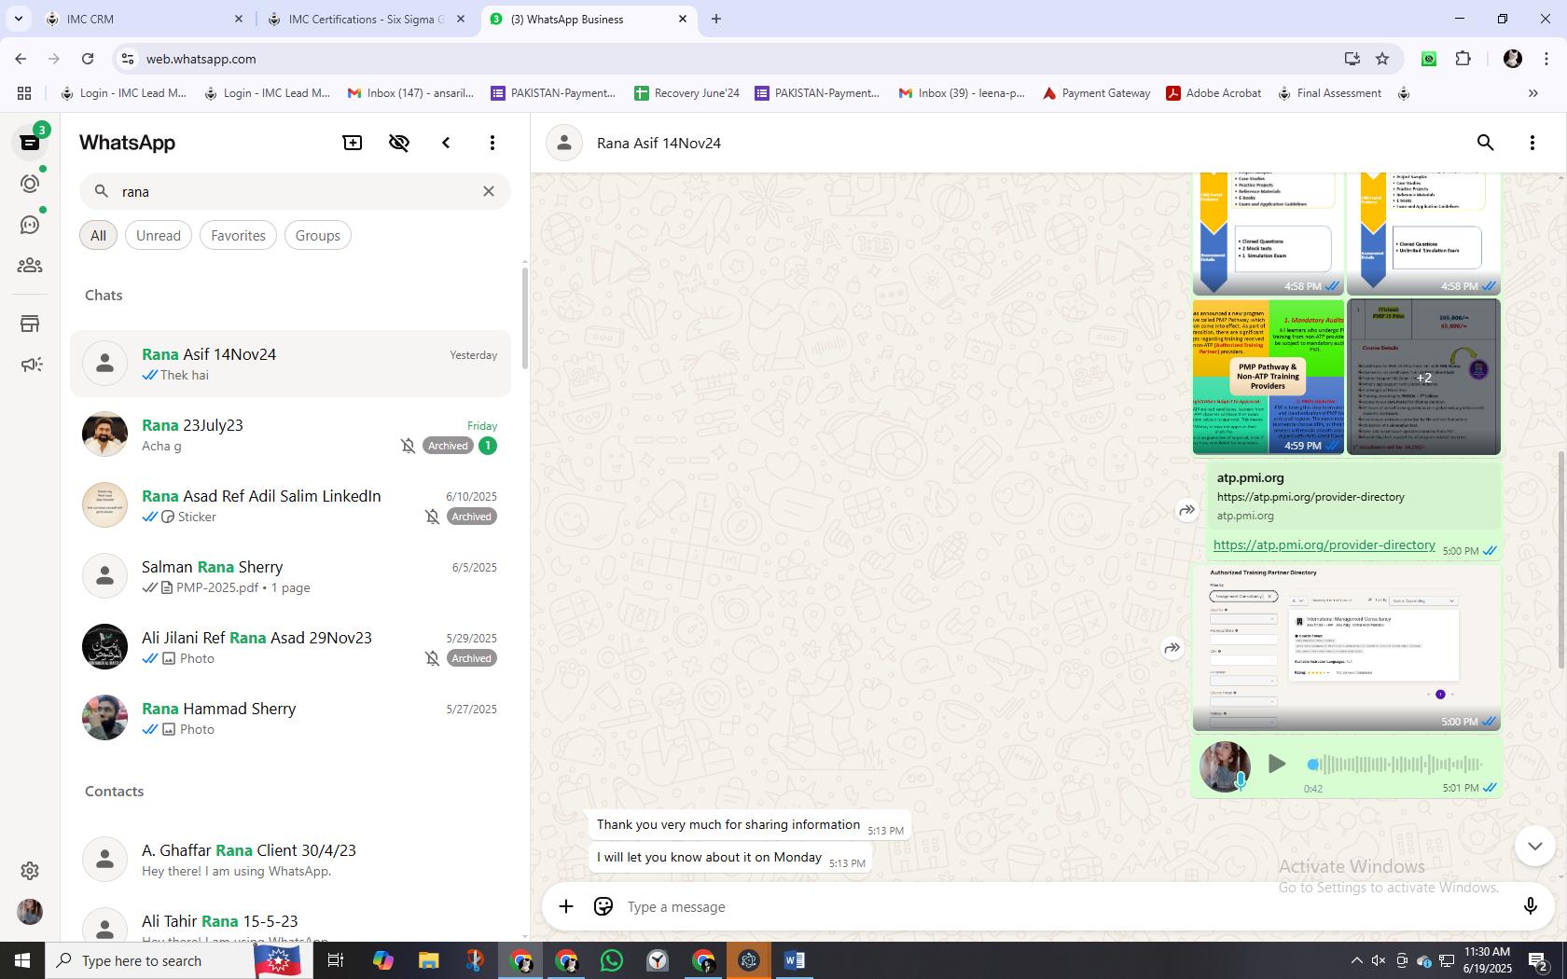Image resolution: width=1567 pixels, height=979 pixels.
Task: Open the PMP Pathway & Non-ATP image
Action: pyautogui.click(x=1269, y=377)
